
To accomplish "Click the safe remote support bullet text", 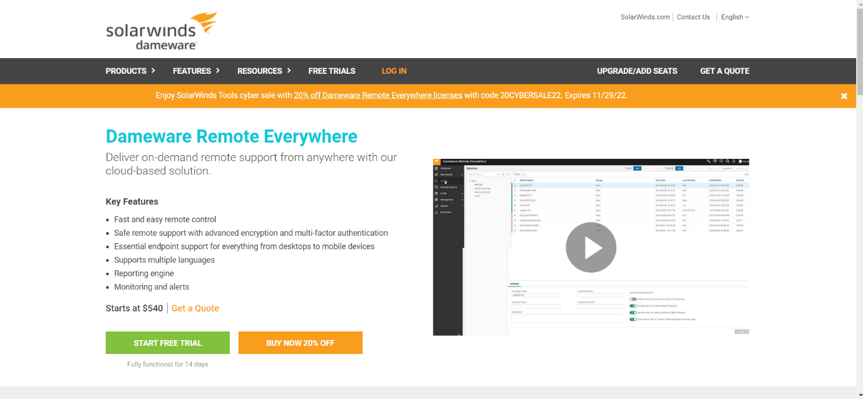I will click(x=251, y=233).
